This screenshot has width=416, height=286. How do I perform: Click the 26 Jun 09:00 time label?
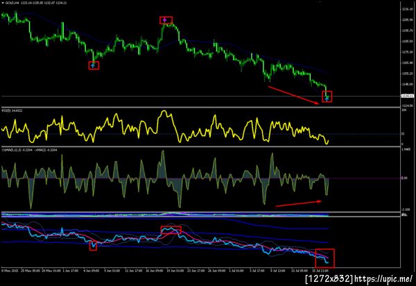[x=216, y=271]
